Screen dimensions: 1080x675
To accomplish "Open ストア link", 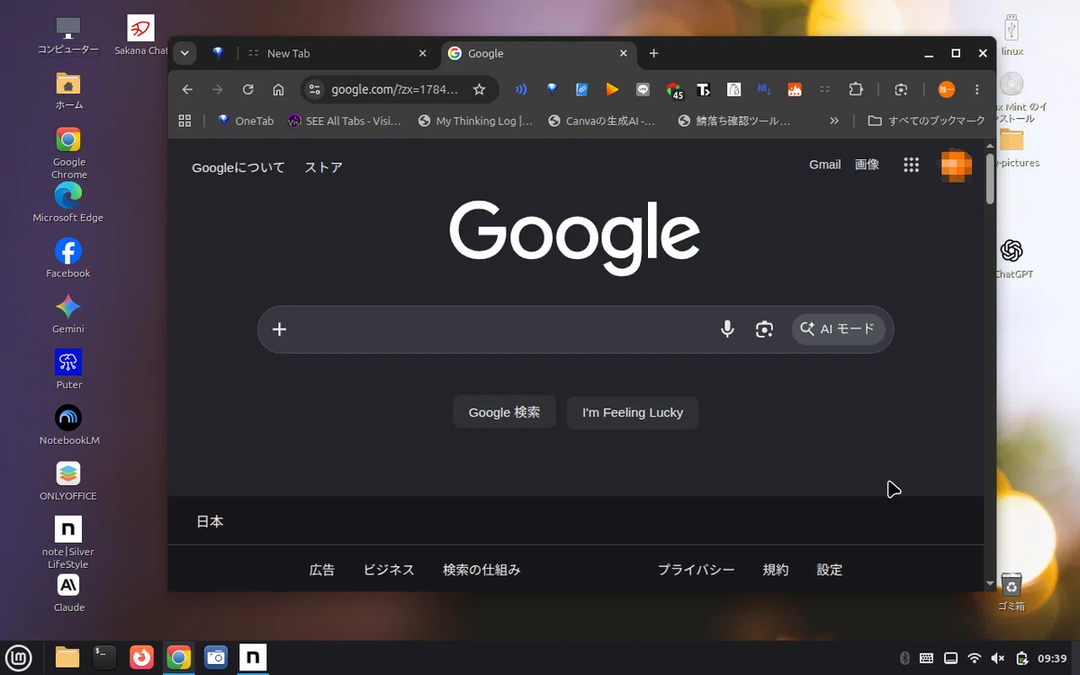I will [323, 167].
